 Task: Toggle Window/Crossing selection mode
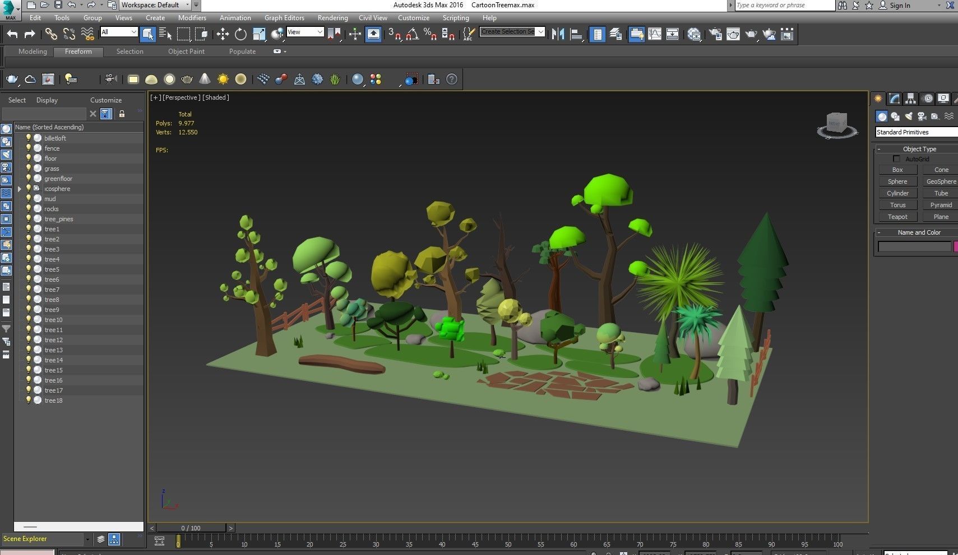tap(201, 34)
